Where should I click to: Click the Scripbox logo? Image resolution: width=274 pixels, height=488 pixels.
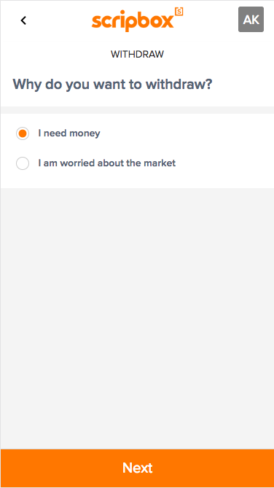tap(138, 20)
